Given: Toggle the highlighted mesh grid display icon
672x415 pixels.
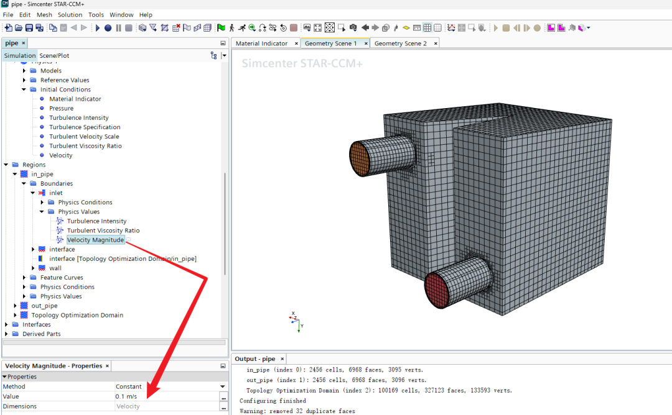Looking at the screenshot, I should pos(427,28).
